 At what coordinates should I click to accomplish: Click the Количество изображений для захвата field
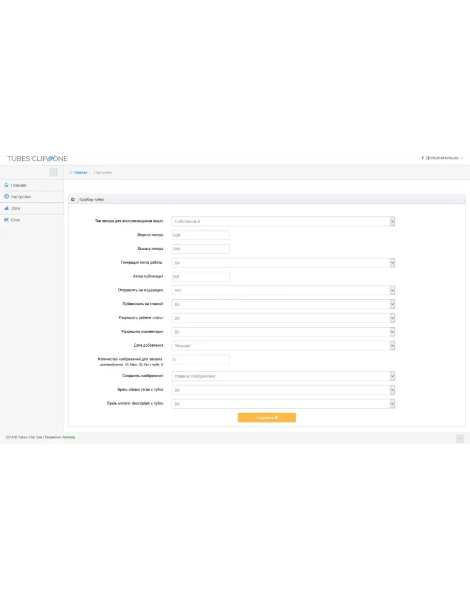(200, 360)
